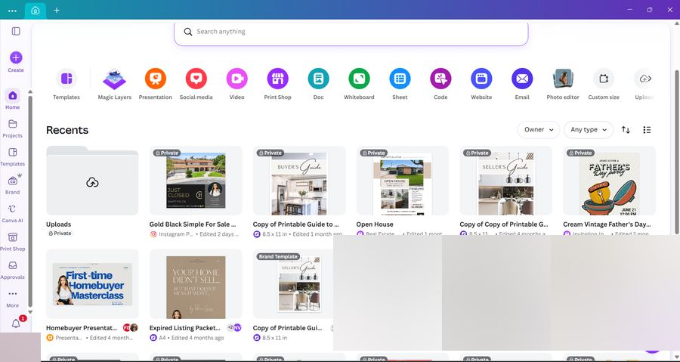Open the Homebuyer Presentation thumbnail
Image resolution: width=680 pixels, height=362 pixels.
[x=92, y=284]
